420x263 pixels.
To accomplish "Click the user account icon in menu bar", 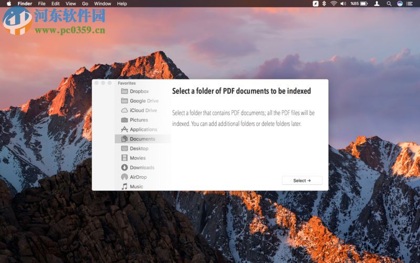I will [376, 4].
